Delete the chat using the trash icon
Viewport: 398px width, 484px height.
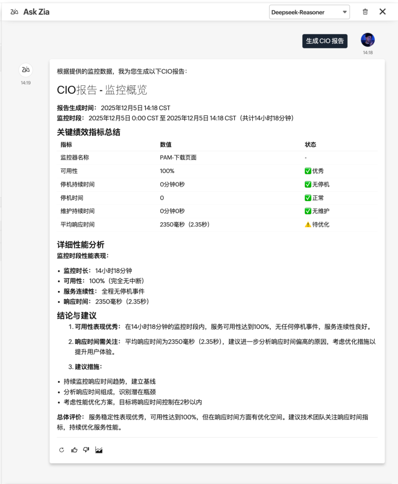[365, 12]
